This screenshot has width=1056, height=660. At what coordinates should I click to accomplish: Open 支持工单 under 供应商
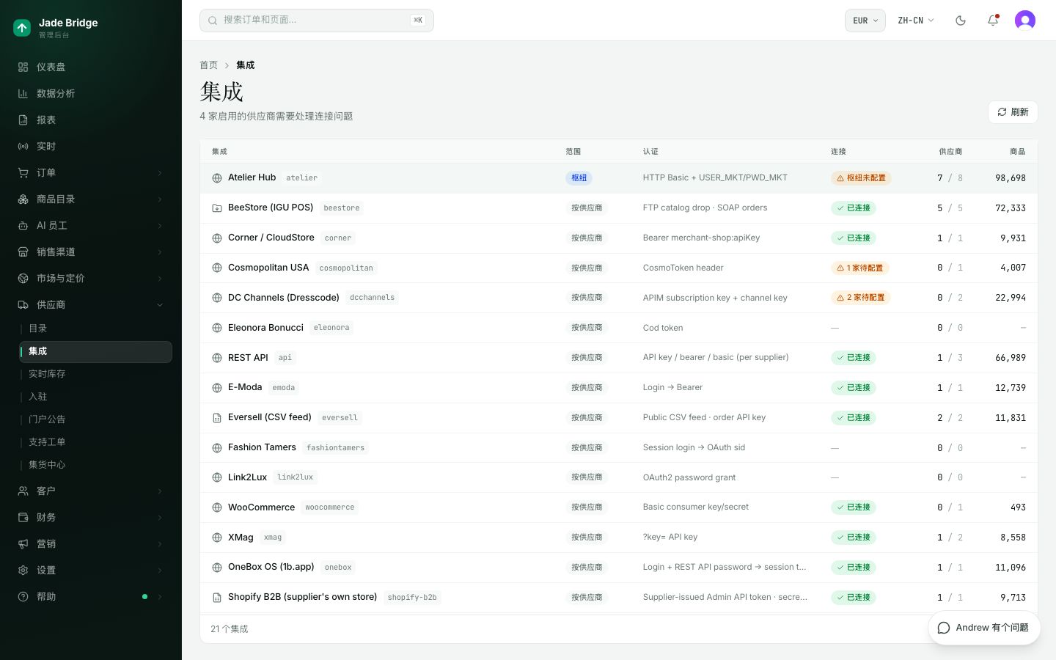coord(96,442)
